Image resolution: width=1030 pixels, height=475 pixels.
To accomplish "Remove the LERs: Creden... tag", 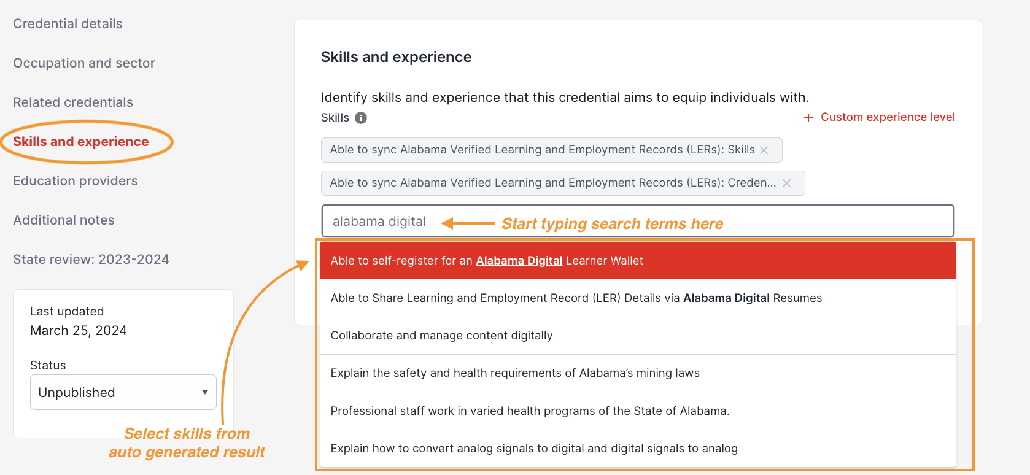I will click(787, 183).
